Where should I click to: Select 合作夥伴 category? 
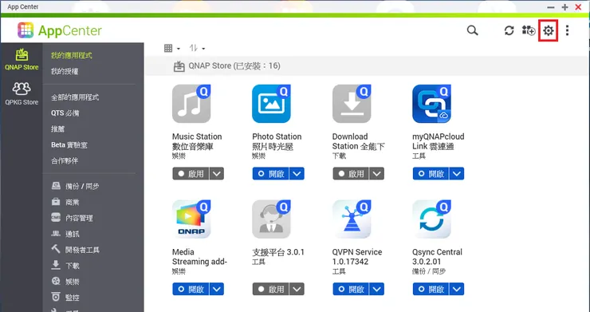tap(65, 160)
